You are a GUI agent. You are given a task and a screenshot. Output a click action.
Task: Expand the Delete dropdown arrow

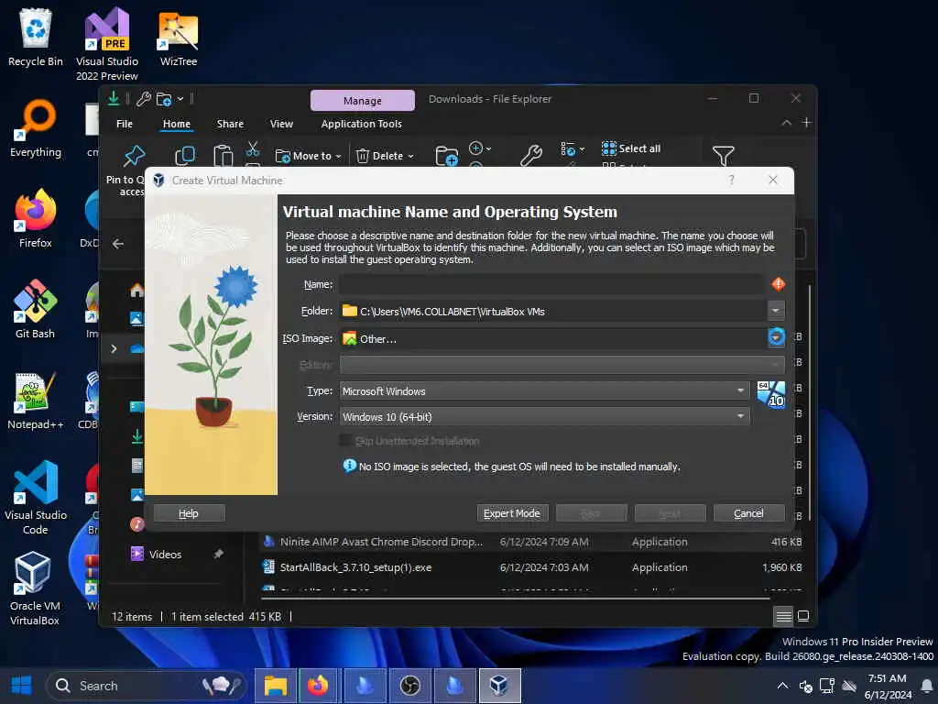click(411, 156)
